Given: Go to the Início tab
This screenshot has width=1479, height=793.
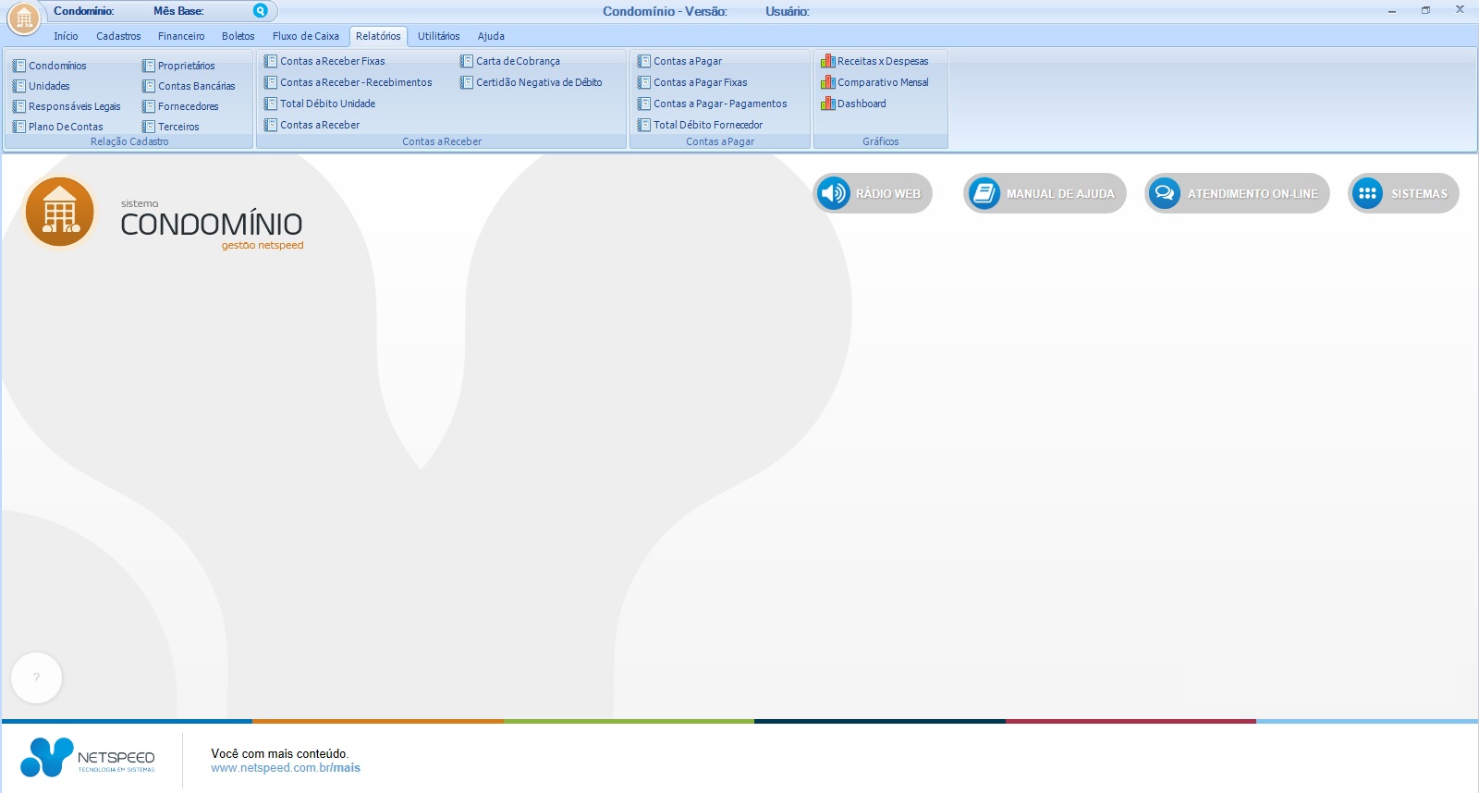Looking at the screenshot, I should (66, 36).
